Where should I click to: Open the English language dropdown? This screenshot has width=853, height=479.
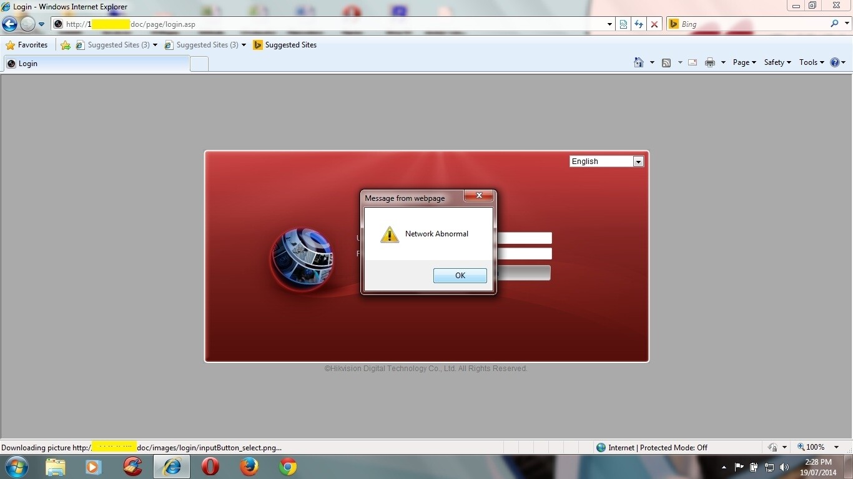[x=638, y=161]
